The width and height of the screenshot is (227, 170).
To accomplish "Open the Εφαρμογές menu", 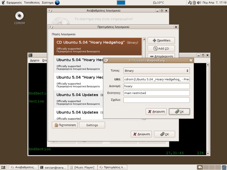I will click(x=12, y=3).
